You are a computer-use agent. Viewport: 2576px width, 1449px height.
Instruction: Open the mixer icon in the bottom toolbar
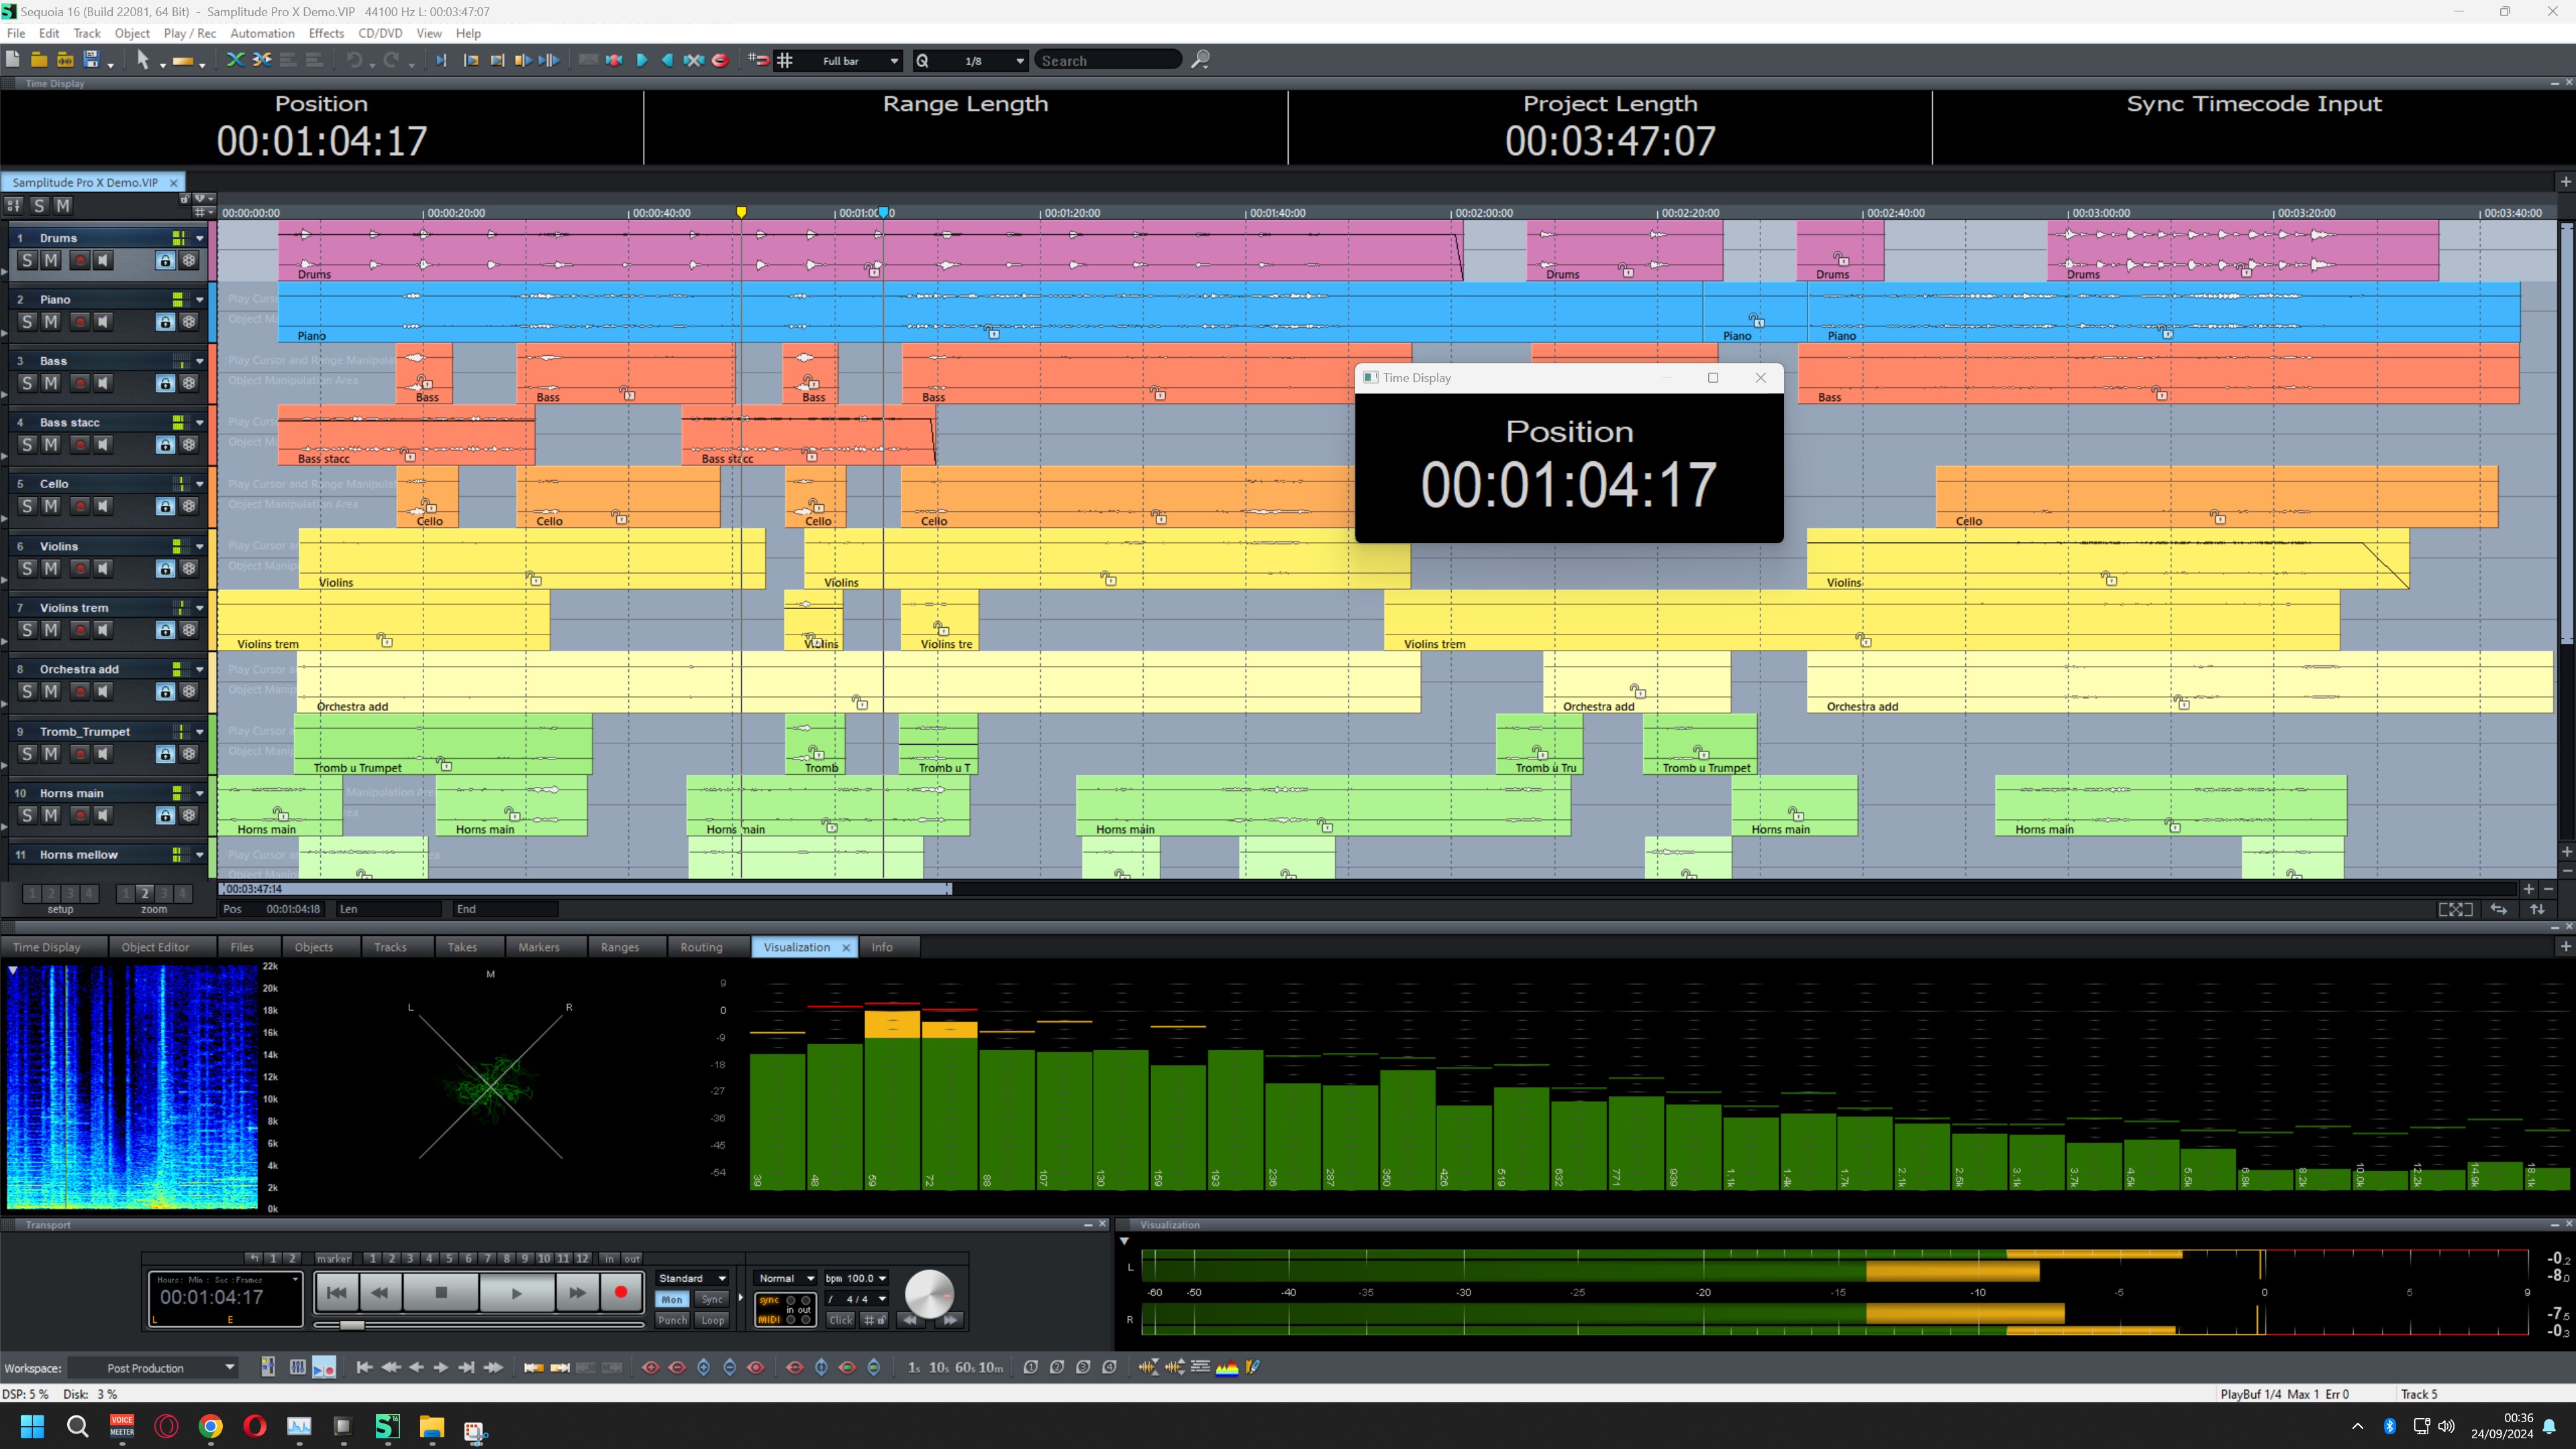point(298,1367)
